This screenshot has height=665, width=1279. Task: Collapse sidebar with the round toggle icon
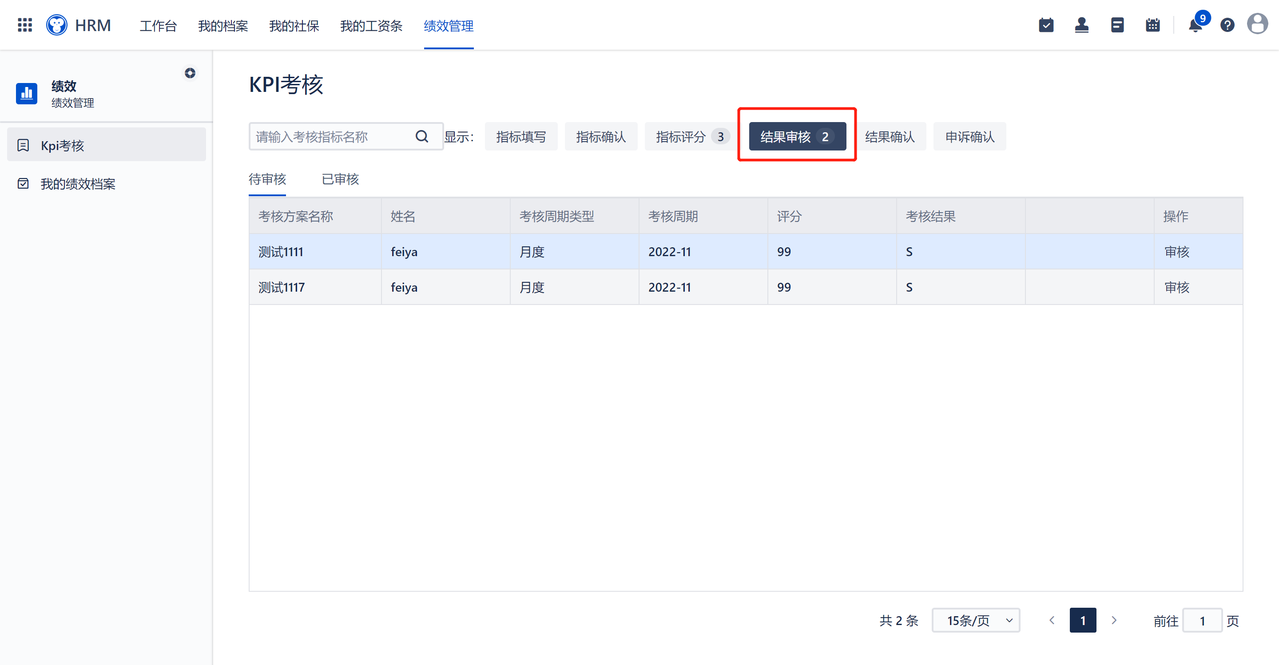190,73
